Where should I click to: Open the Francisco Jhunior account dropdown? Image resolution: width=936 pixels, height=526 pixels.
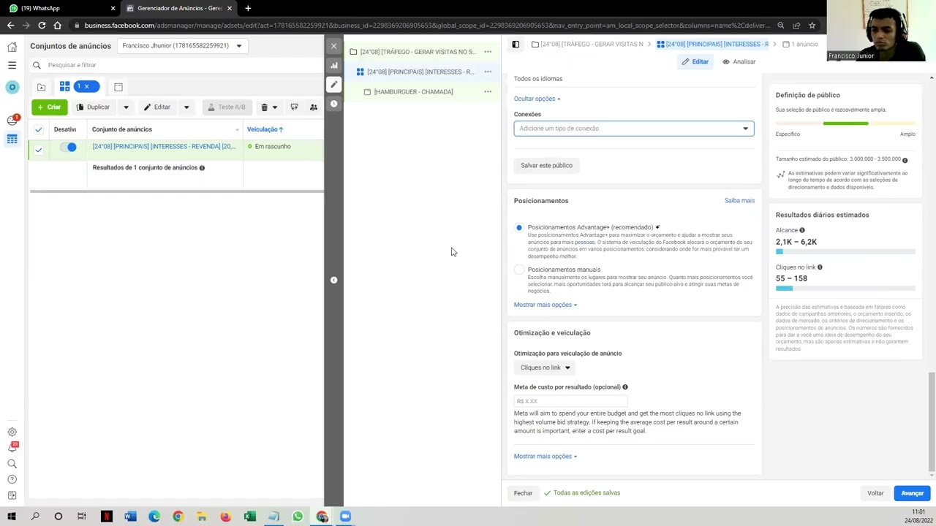[182, 45]
